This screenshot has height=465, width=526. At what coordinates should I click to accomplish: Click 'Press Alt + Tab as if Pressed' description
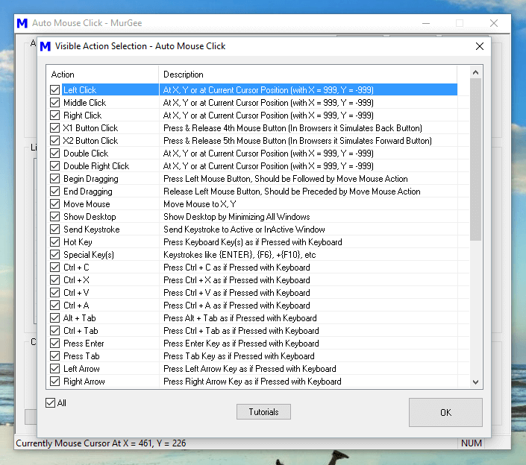click(240, 318)
